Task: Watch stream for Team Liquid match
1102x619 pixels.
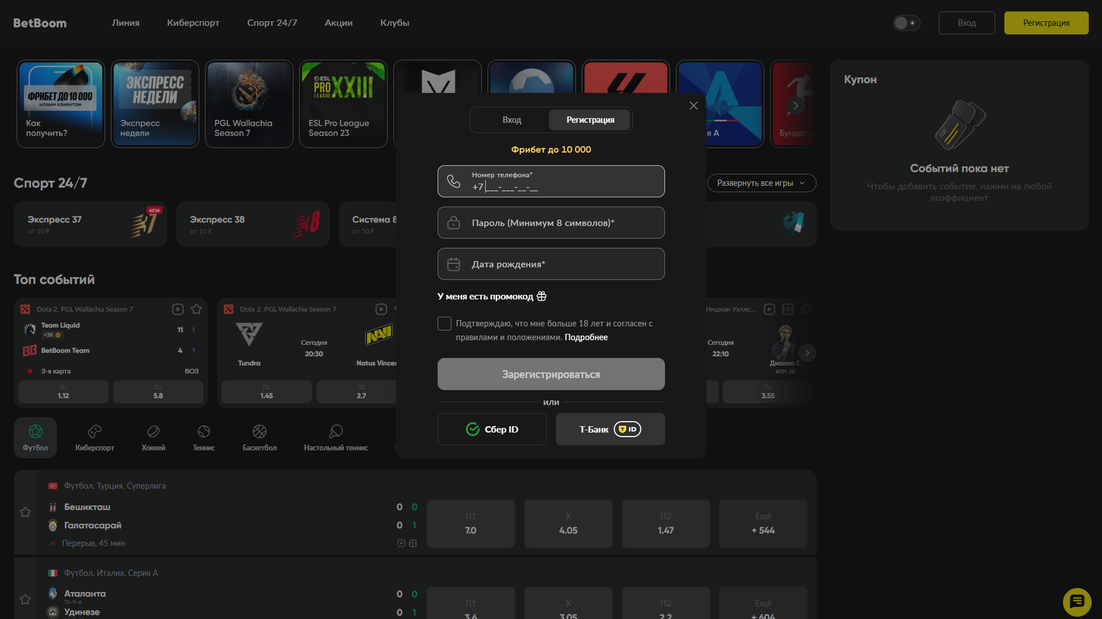Action: (178, 309)
